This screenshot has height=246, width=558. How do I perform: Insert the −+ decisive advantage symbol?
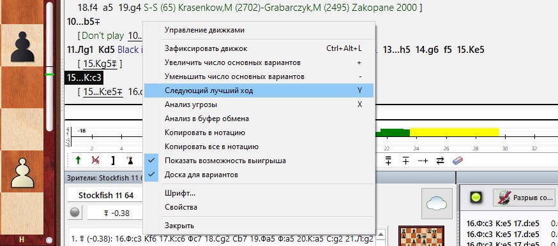click(423, 161)
